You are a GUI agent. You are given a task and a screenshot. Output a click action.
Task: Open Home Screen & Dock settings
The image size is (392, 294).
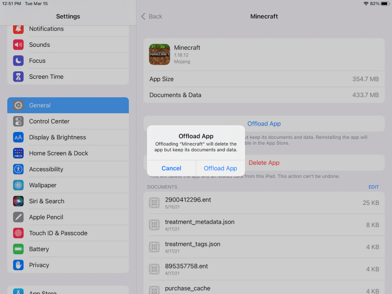pyautogui.click(x=68, y=153)
